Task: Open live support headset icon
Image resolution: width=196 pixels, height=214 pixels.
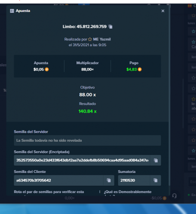Action: click(x=175, y=196)
